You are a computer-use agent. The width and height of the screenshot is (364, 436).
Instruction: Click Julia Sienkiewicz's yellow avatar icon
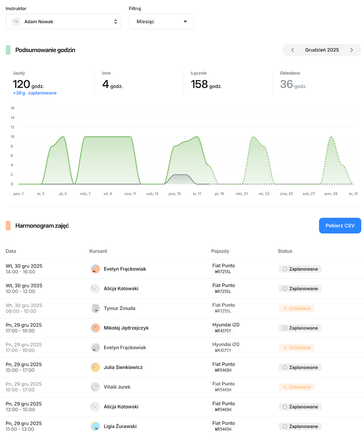(95, 367)
